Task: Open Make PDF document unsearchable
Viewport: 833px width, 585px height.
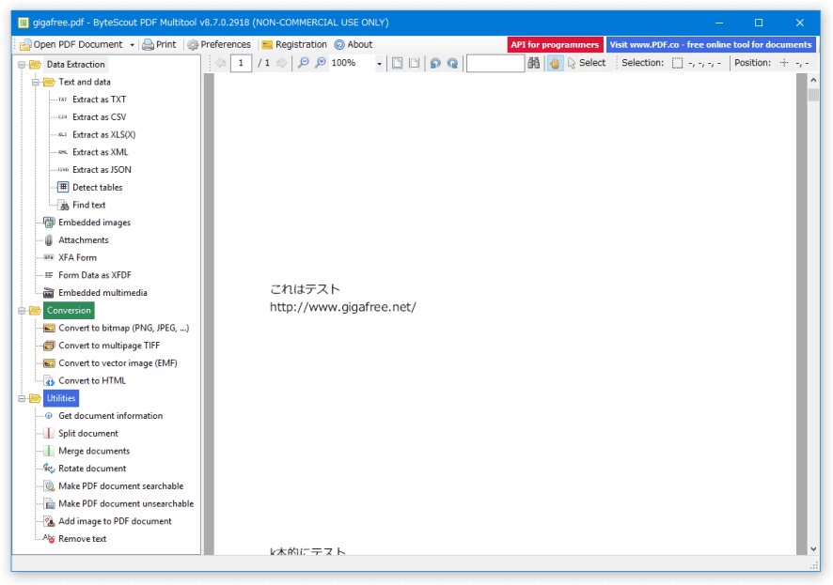Action: click(126, 503)
